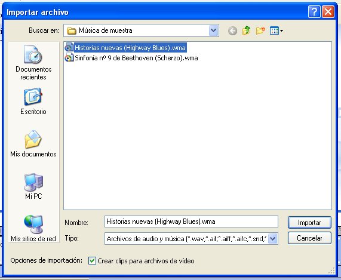
Task: Open the view menu icon
Action: click(276, 30)
